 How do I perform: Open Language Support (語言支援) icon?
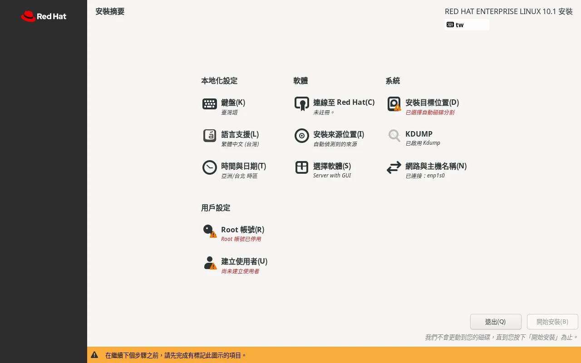(x=209, y=136)
